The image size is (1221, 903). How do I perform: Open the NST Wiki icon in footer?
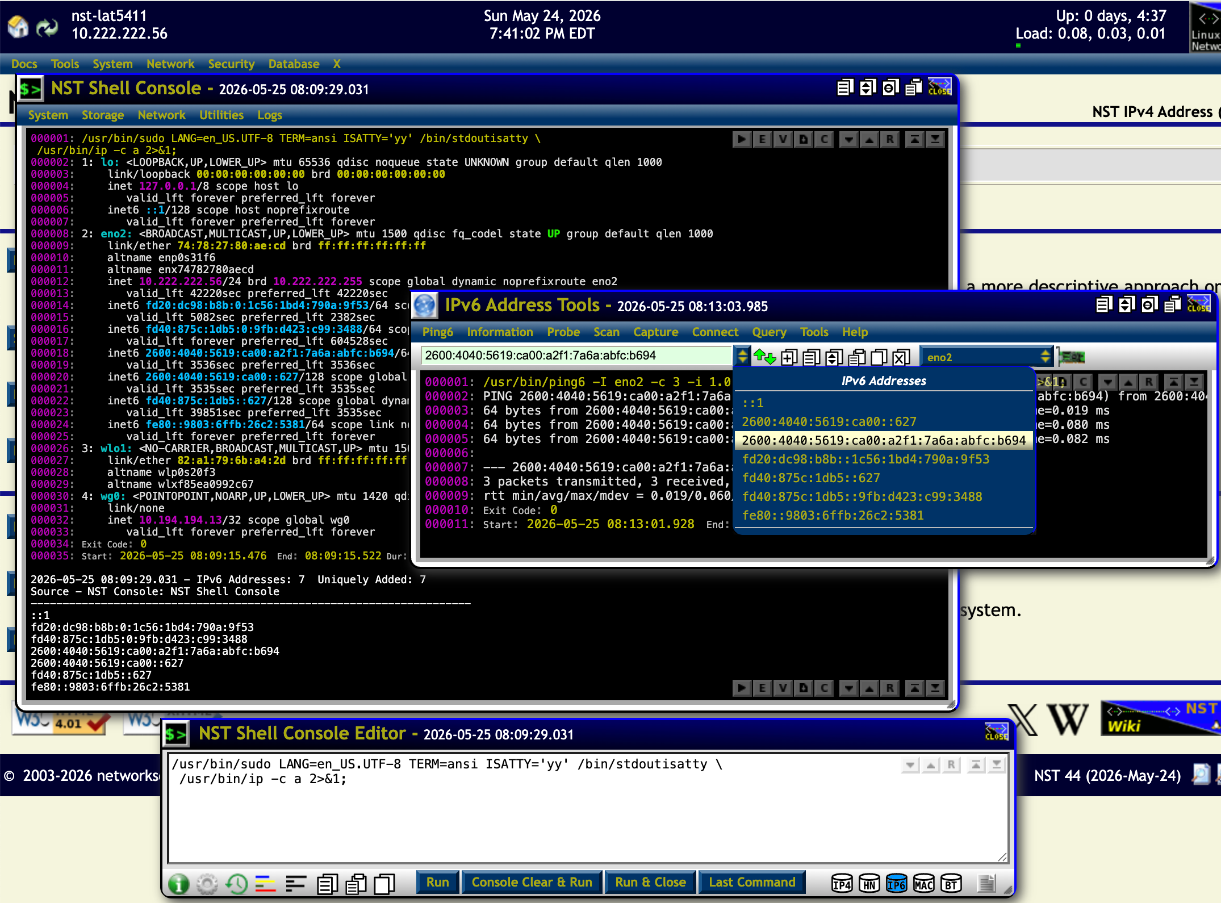point(1160,718)
